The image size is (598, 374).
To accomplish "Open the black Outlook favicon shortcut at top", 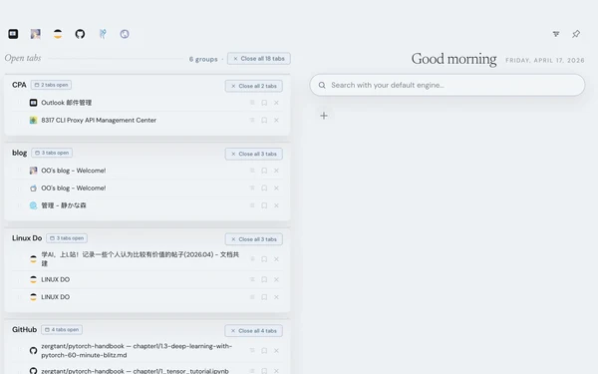I will point(13,34).
